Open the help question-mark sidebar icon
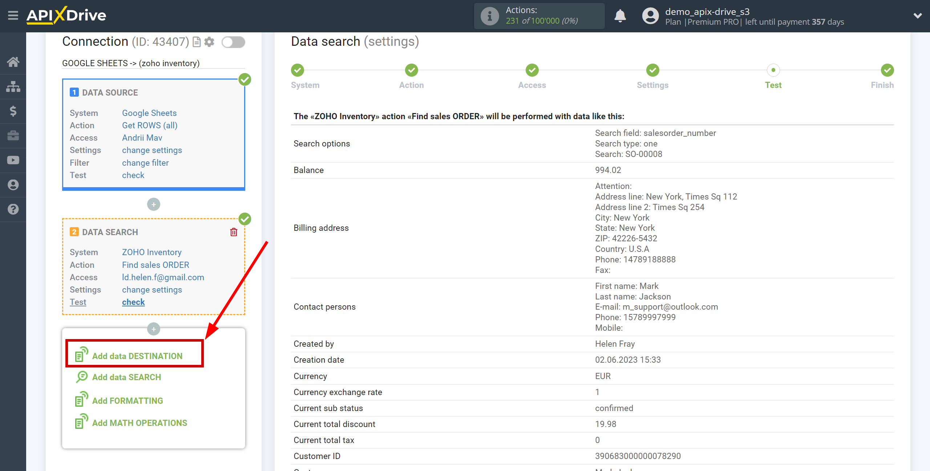930x471 pixels. (x=13, y=209)
